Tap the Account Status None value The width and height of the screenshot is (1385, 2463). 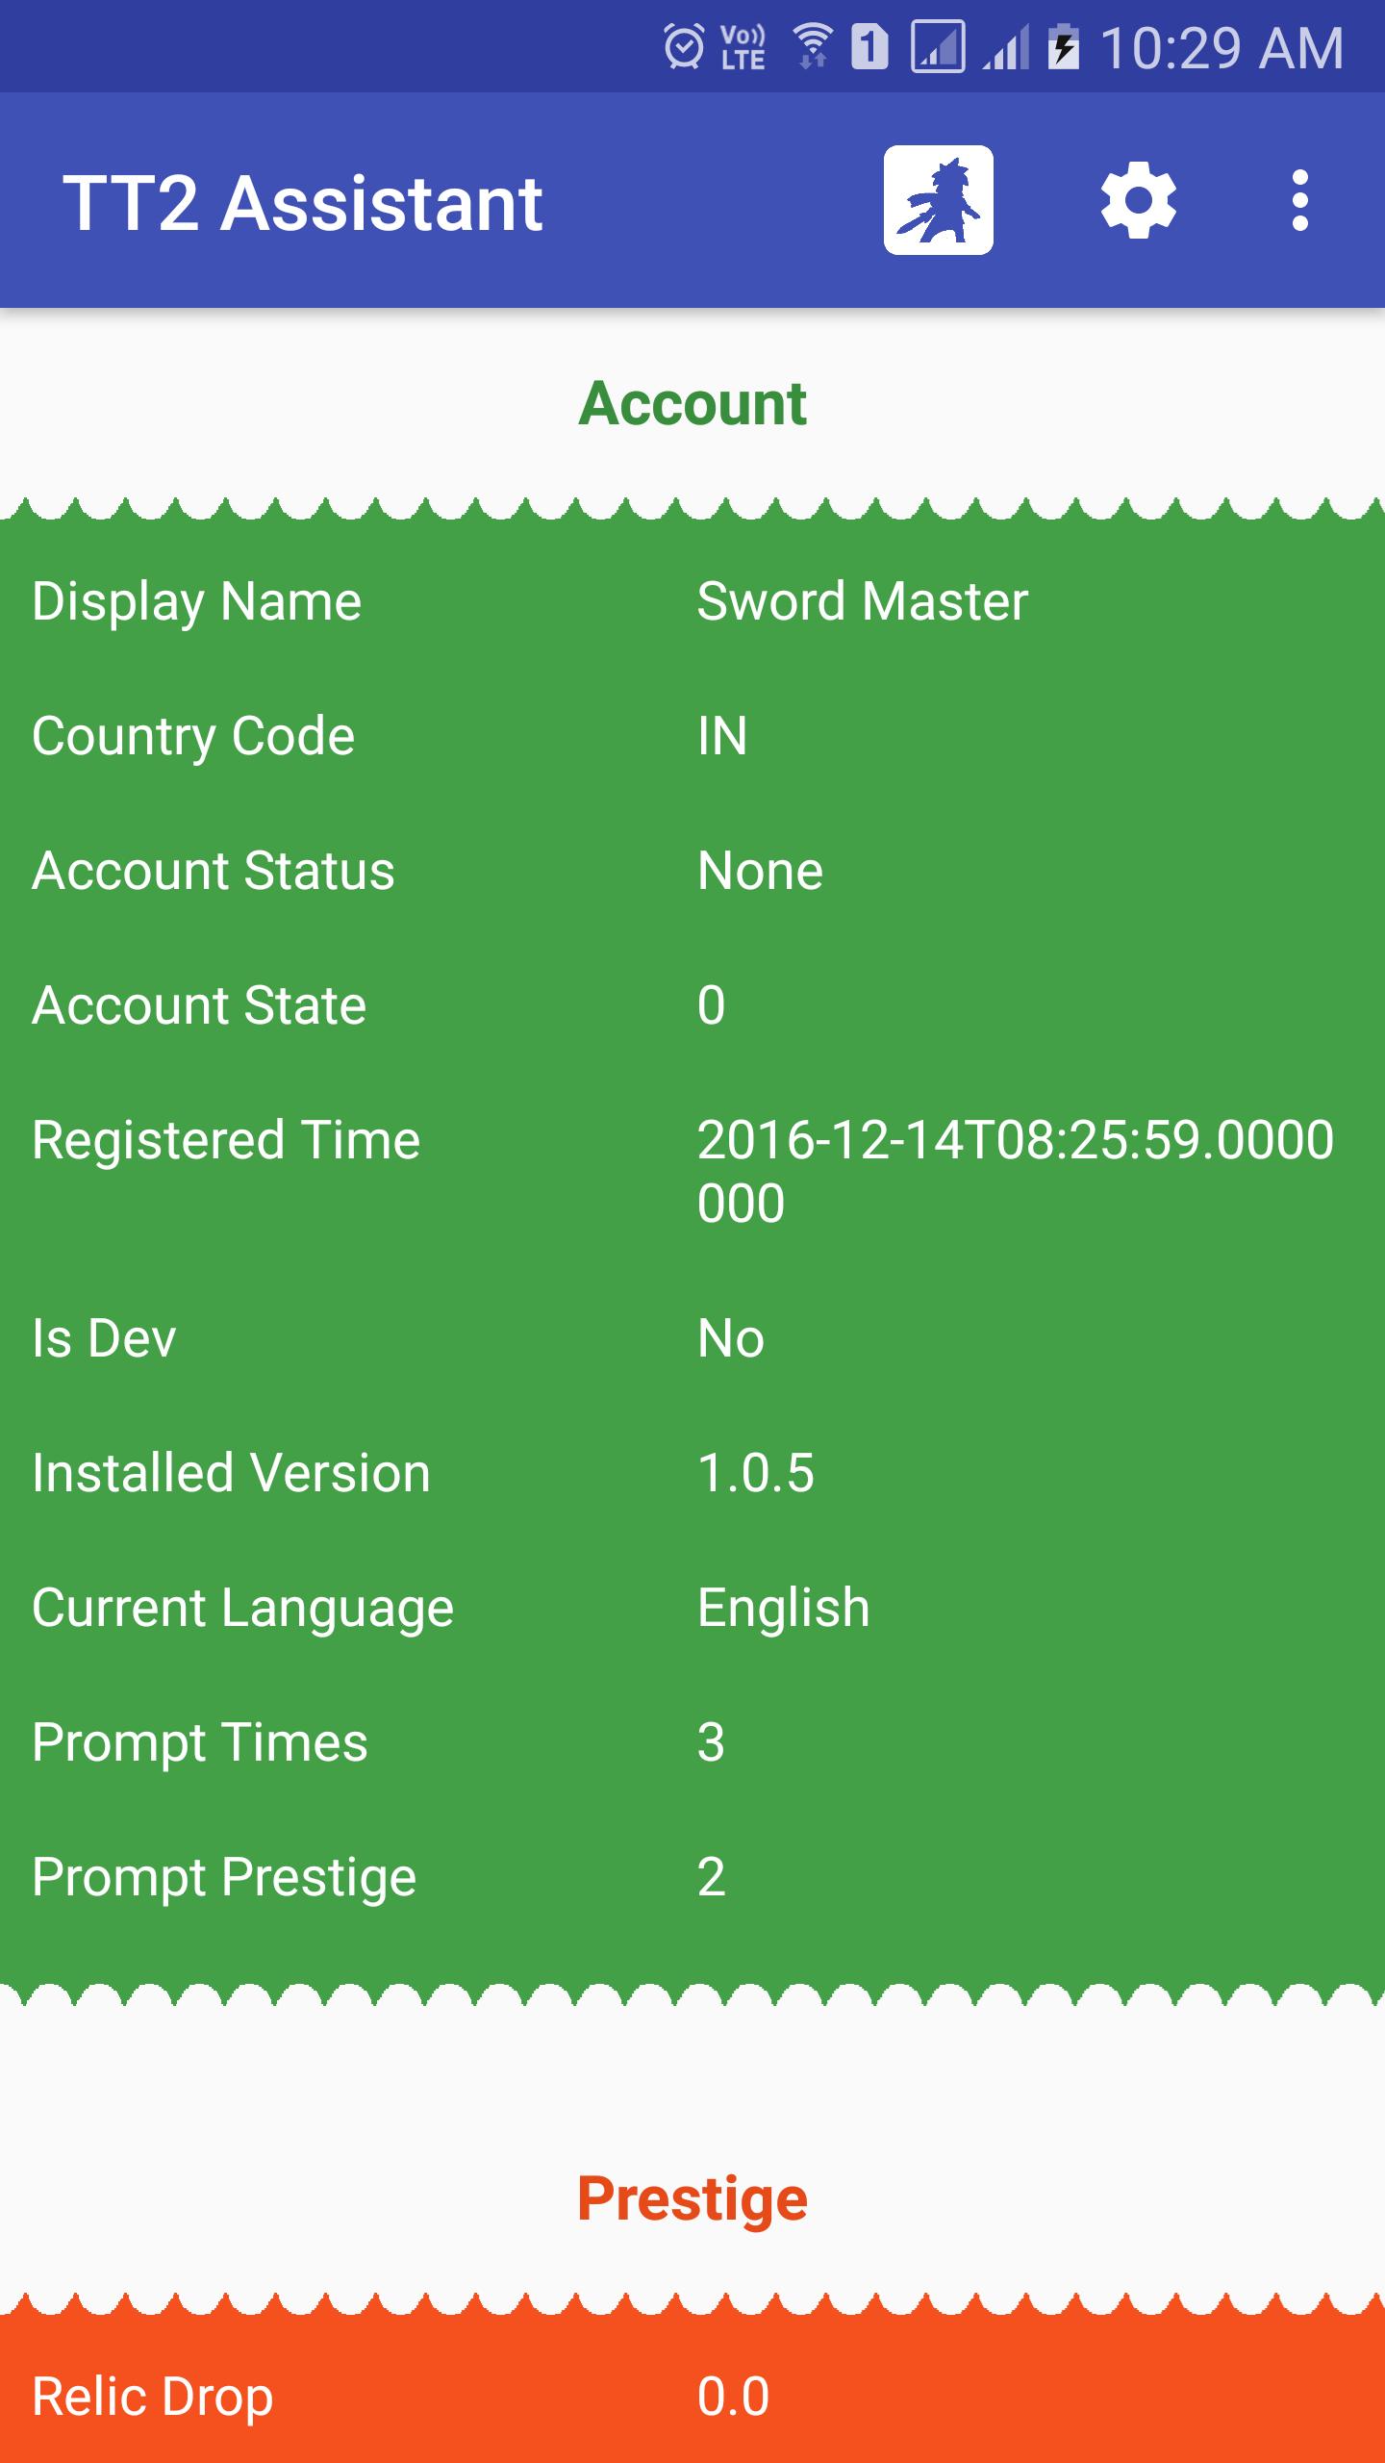pos(760,871)
